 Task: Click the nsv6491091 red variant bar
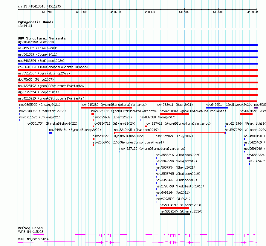246,114
